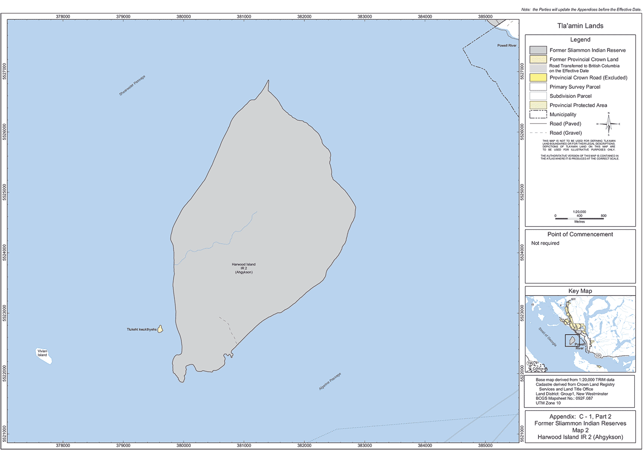643x450 pixels.
Task: Click the 19A highway shield in Key Map
Action: coord(530,363)
